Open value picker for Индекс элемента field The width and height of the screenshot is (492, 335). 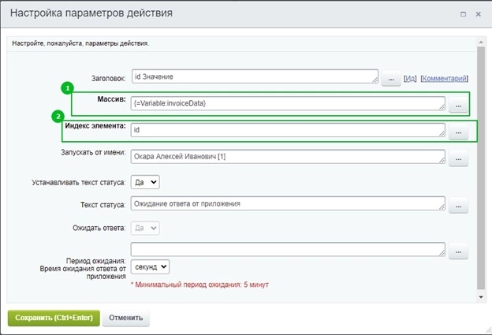pos(458,133)
